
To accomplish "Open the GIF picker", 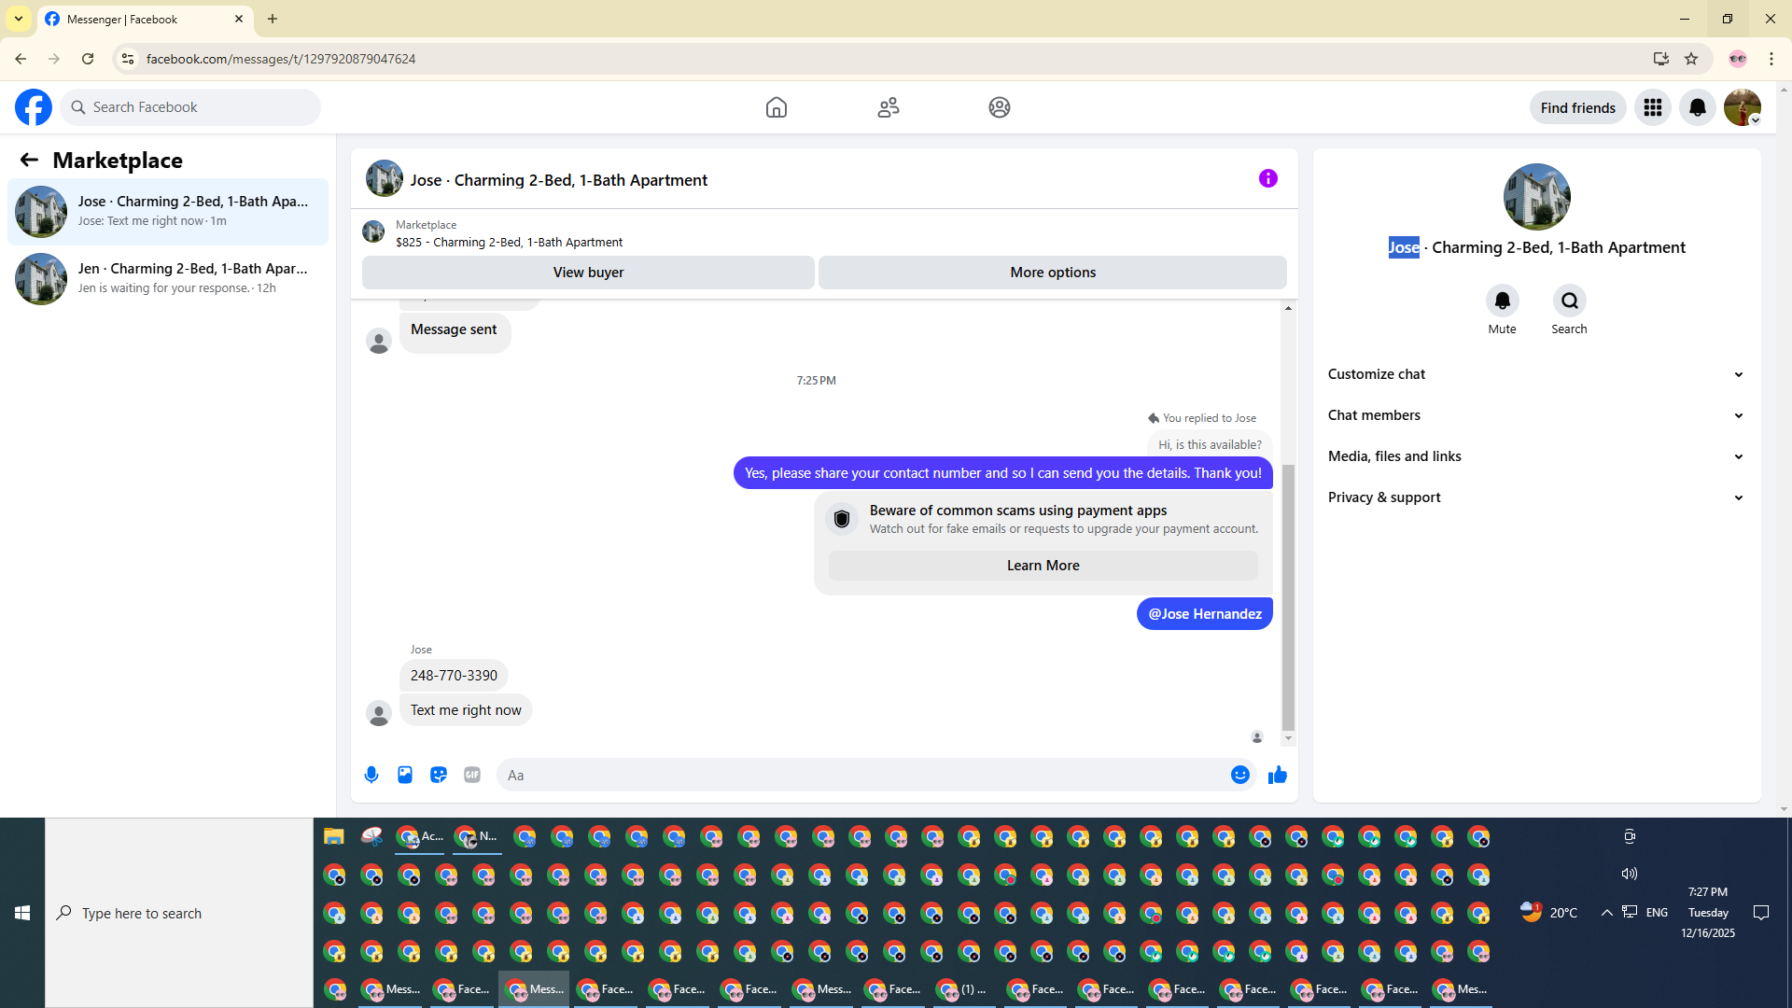I will [x=472, y=775].
